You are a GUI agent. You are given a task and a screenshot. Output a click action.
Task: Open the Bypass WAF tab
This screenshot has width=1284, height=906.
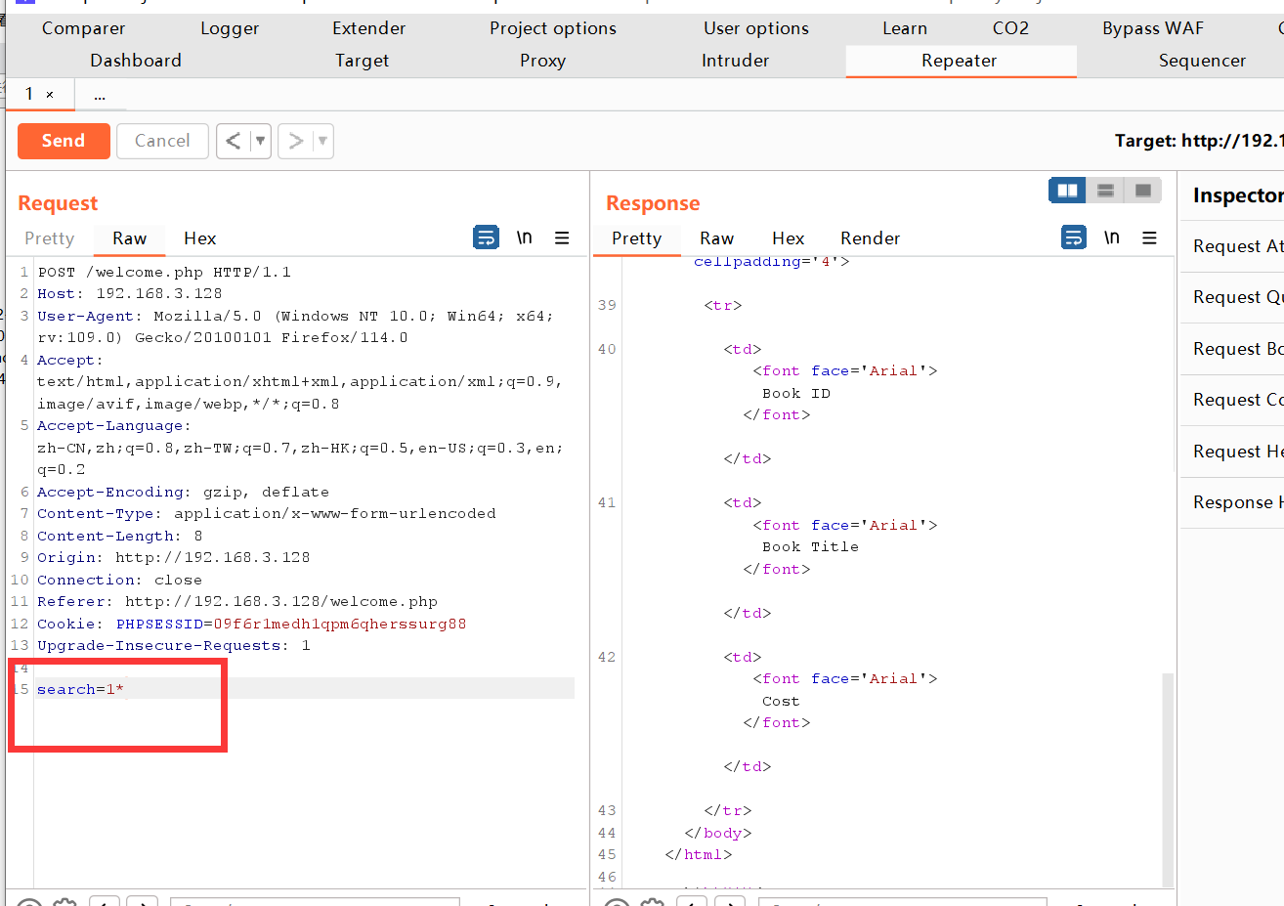[1153, 28]
